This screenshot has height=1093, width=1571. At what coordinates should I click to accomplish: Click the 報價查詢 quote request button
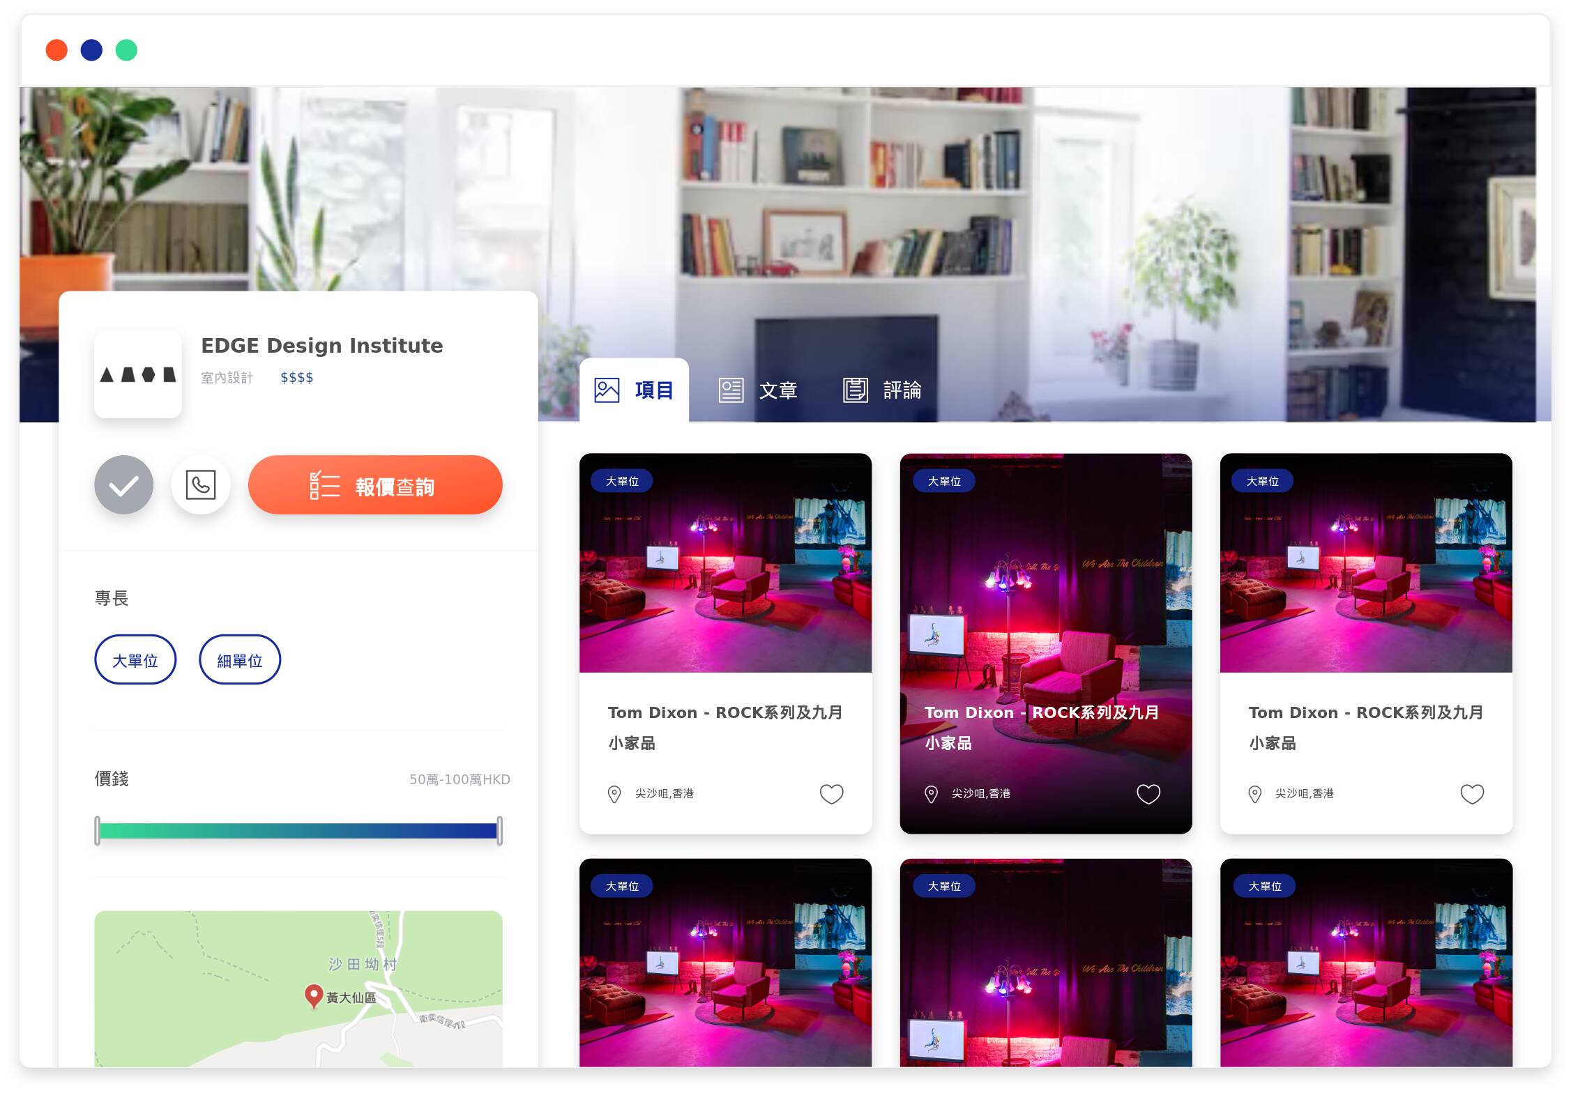point(375,485)
